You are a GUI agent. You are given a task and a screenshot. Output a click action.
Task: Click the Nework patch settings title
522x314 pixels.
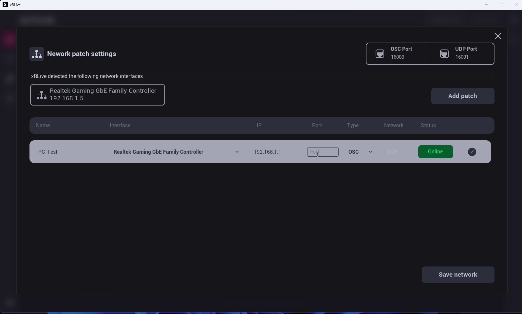pos(82,54)
